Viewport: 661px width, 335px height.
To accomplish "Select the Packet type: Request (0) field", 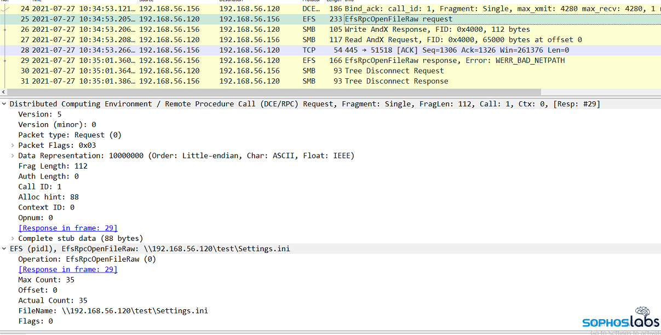I will pos(70,135).
